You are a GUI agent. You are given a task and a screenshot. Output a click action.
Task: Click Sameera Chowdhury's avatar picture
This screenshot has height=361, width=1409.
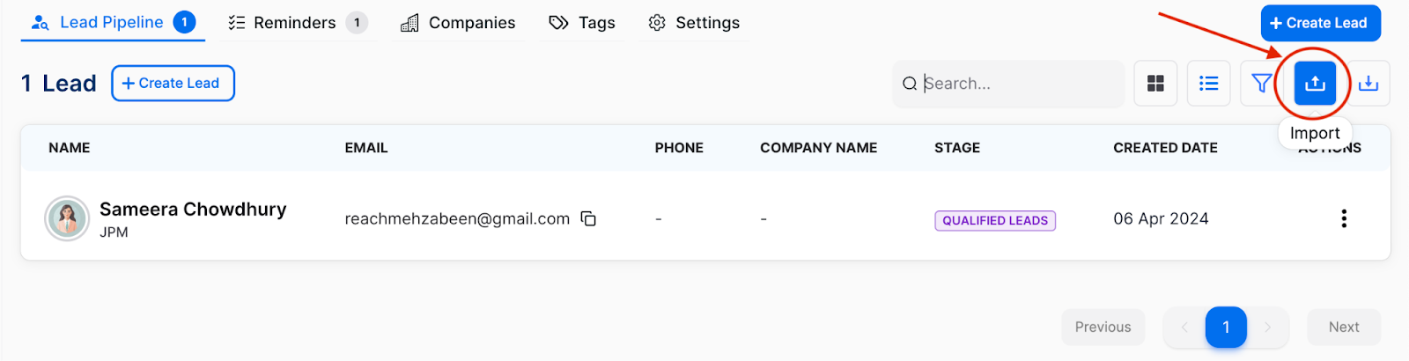pyautogui.click(x=67, y=218)
